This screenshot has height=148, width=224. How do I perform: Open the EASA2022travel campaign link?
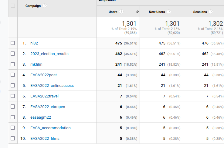point(44,96)
